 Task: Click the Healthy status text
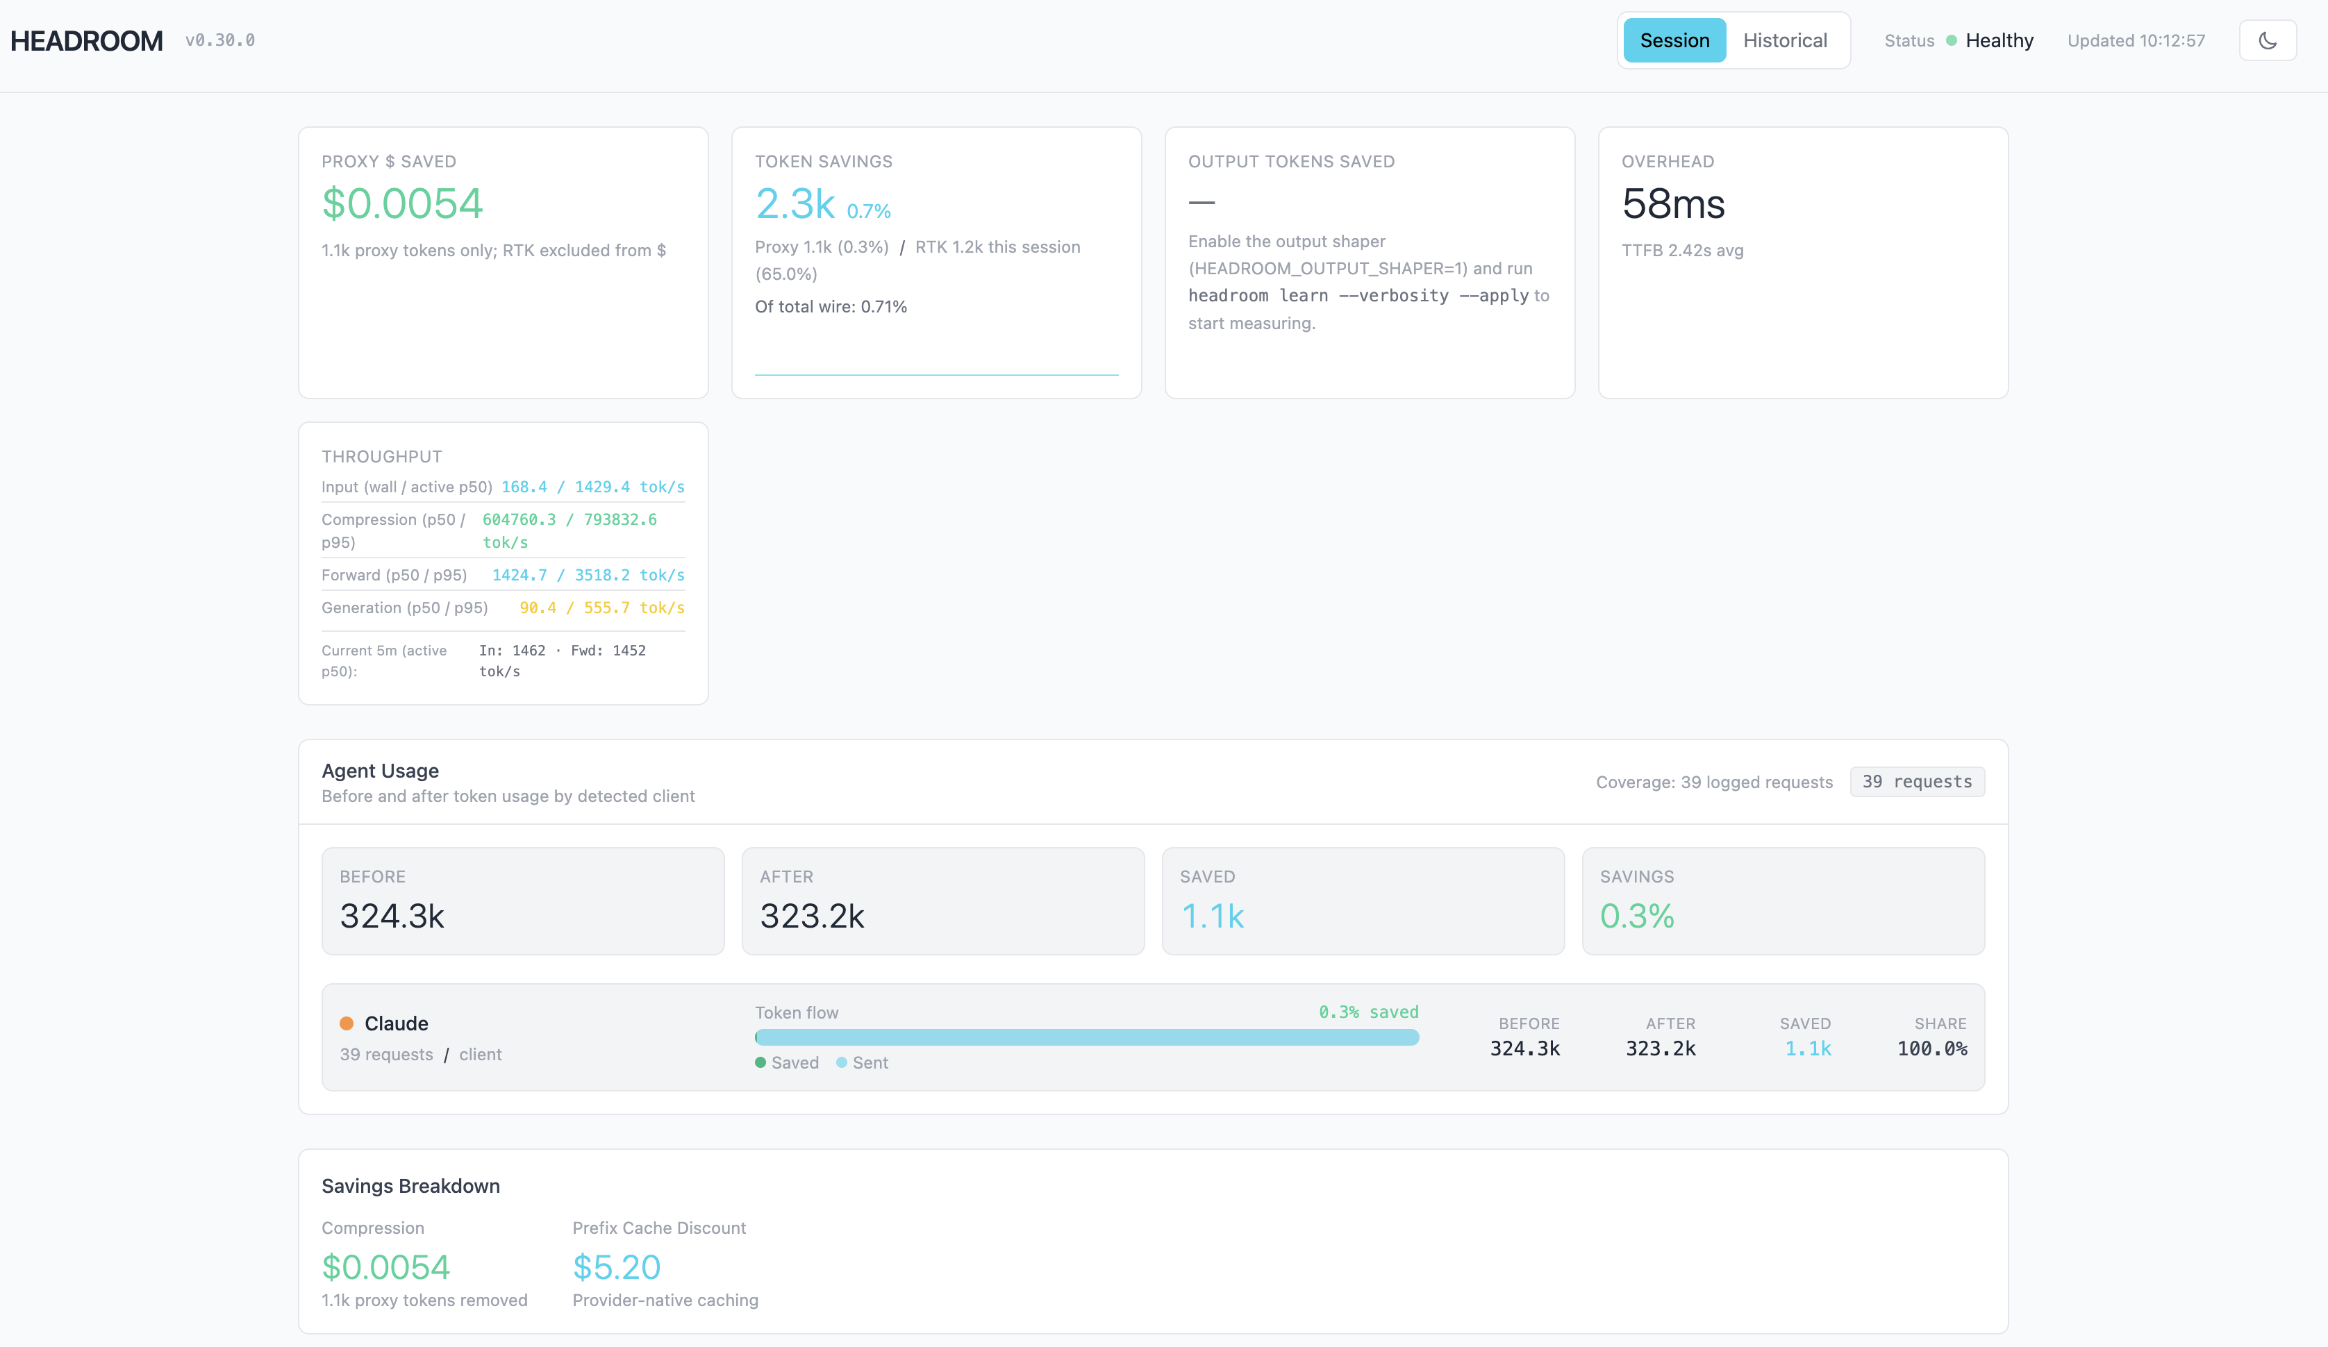point(1999,41)
